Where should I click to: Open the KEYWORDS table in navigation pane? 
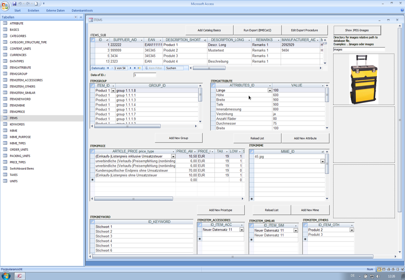tap(17, 124)
